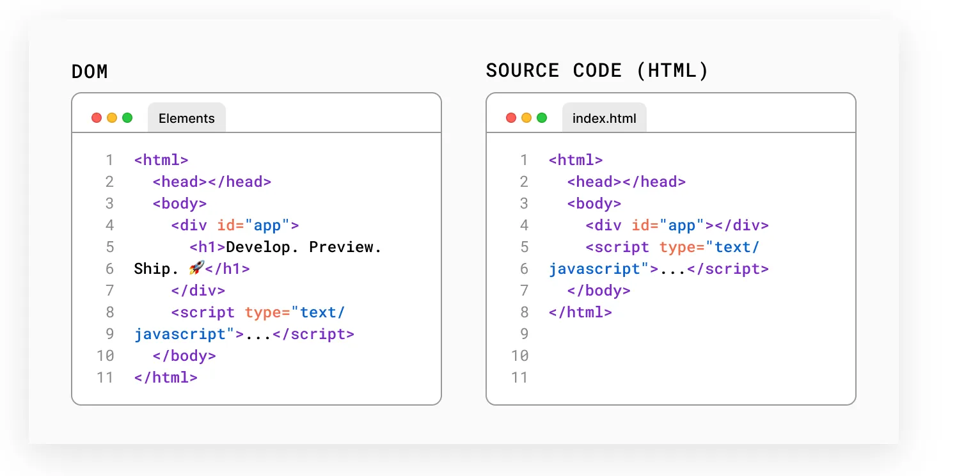This screenshot has height=476, width=957.
Task: Click the yellow minimize dot in index.html window
Action: [526, 118]
